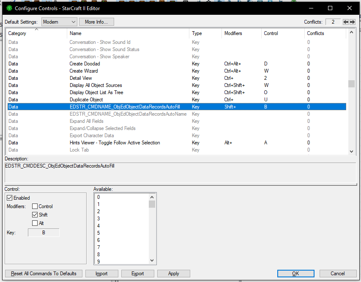
Task: Click the StarCraft II Editor title icon
Action: point(9,8)
